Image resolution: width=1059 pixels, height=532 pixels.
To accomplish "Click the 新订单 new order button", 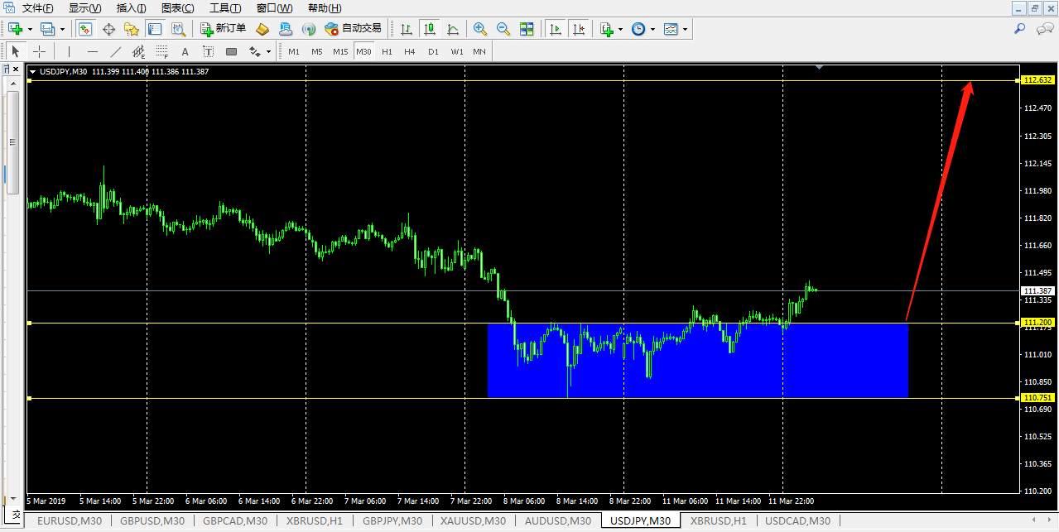I will pyautogui.click(x=224, y=29).
